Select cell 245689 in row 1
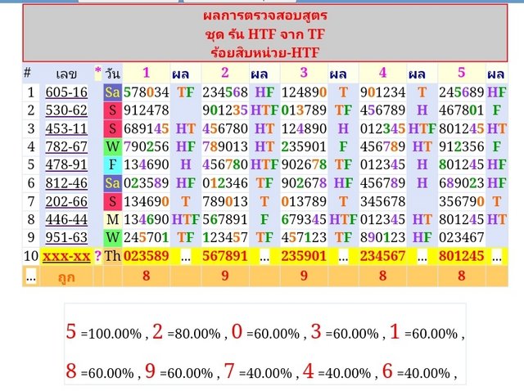Viewport: 524px width, 391px height. coord(462,92)
